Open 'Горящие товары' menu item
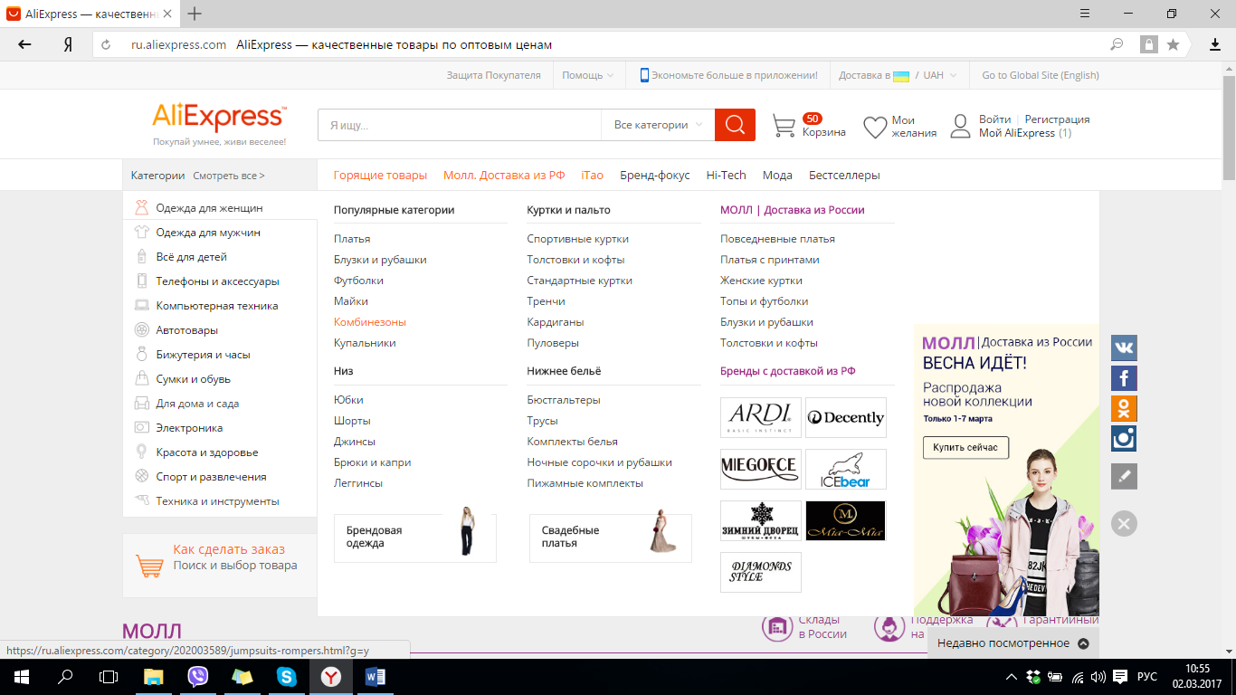The height and width of the screenshot is (695, 1236). [380, 176]
